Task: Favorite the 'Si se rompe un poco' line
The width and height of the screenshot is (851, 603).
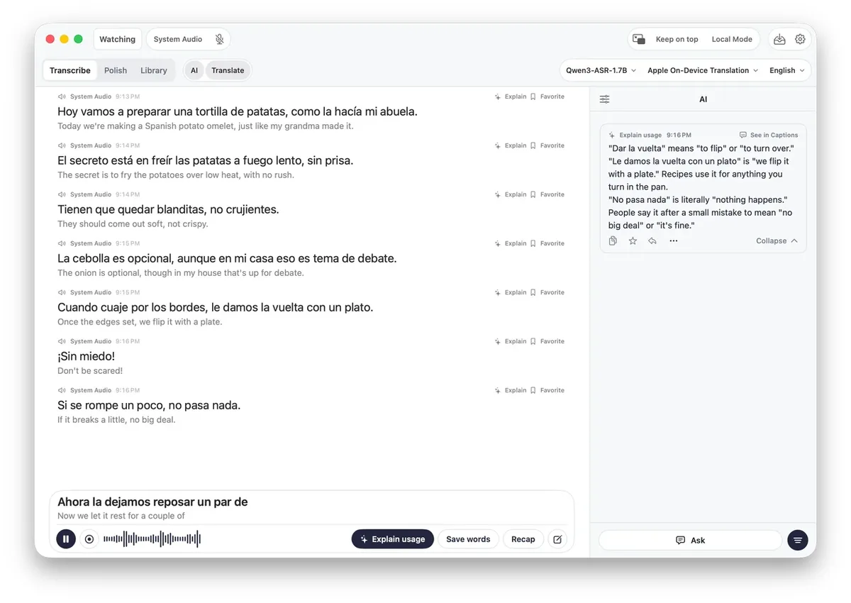Action: [547, 390]
